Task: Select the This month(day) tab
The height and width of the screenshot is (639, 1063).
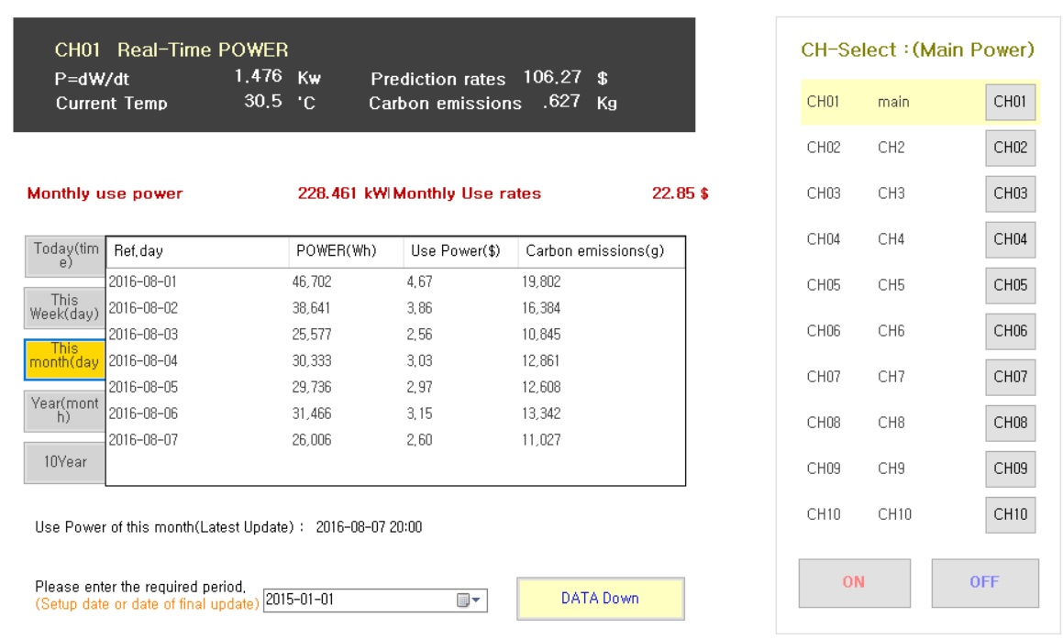Action: (x=65, y=358)
